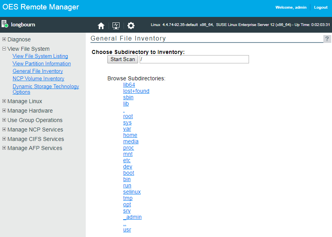Open View File System Listing
This screenshot has height=237, width=332.
[40, 56]
